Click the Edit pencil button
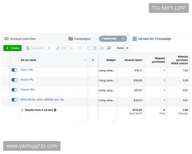The width and height of the screenshot is (192, 154). (x=61, y=48)
